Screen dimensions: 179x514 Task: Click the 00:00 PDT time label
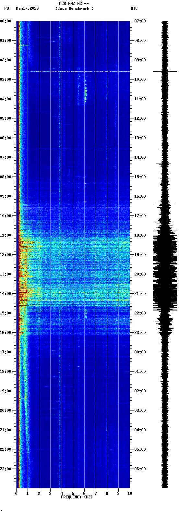coord(6,21)
